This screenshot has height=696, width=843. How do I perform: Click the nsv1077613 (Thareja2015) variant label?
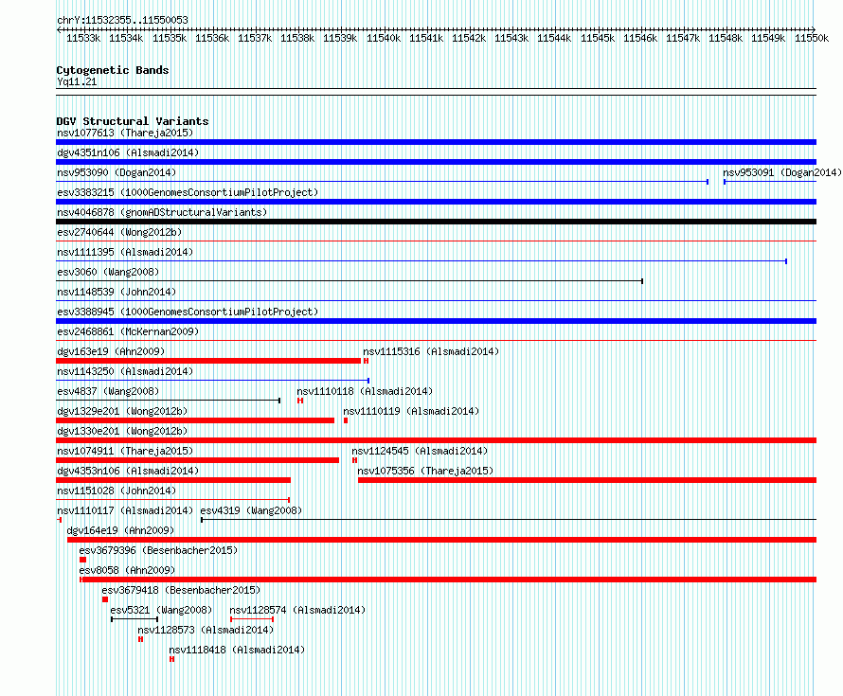point(125,133)
